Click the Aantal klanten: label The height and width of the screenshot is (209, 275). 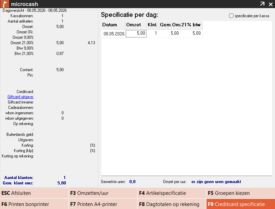click(19, 178)
